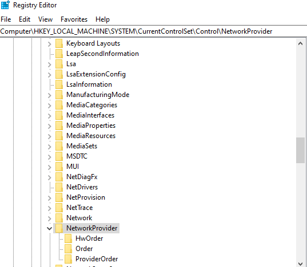This screenshot has height=267, width=307.
Task: Select the LeapSecondInformation key
Action: (102, 54)
